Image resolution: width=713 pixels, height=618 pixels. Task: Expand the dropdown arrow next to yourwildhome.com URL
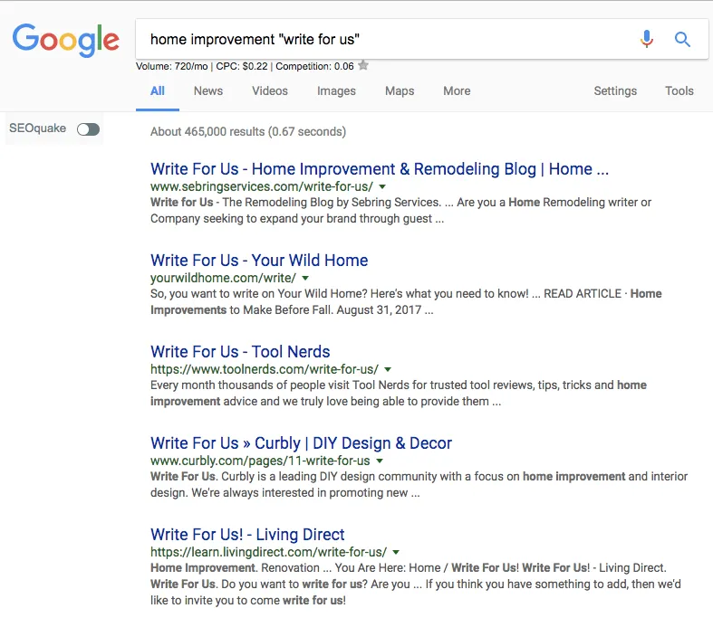pos(305,278)
